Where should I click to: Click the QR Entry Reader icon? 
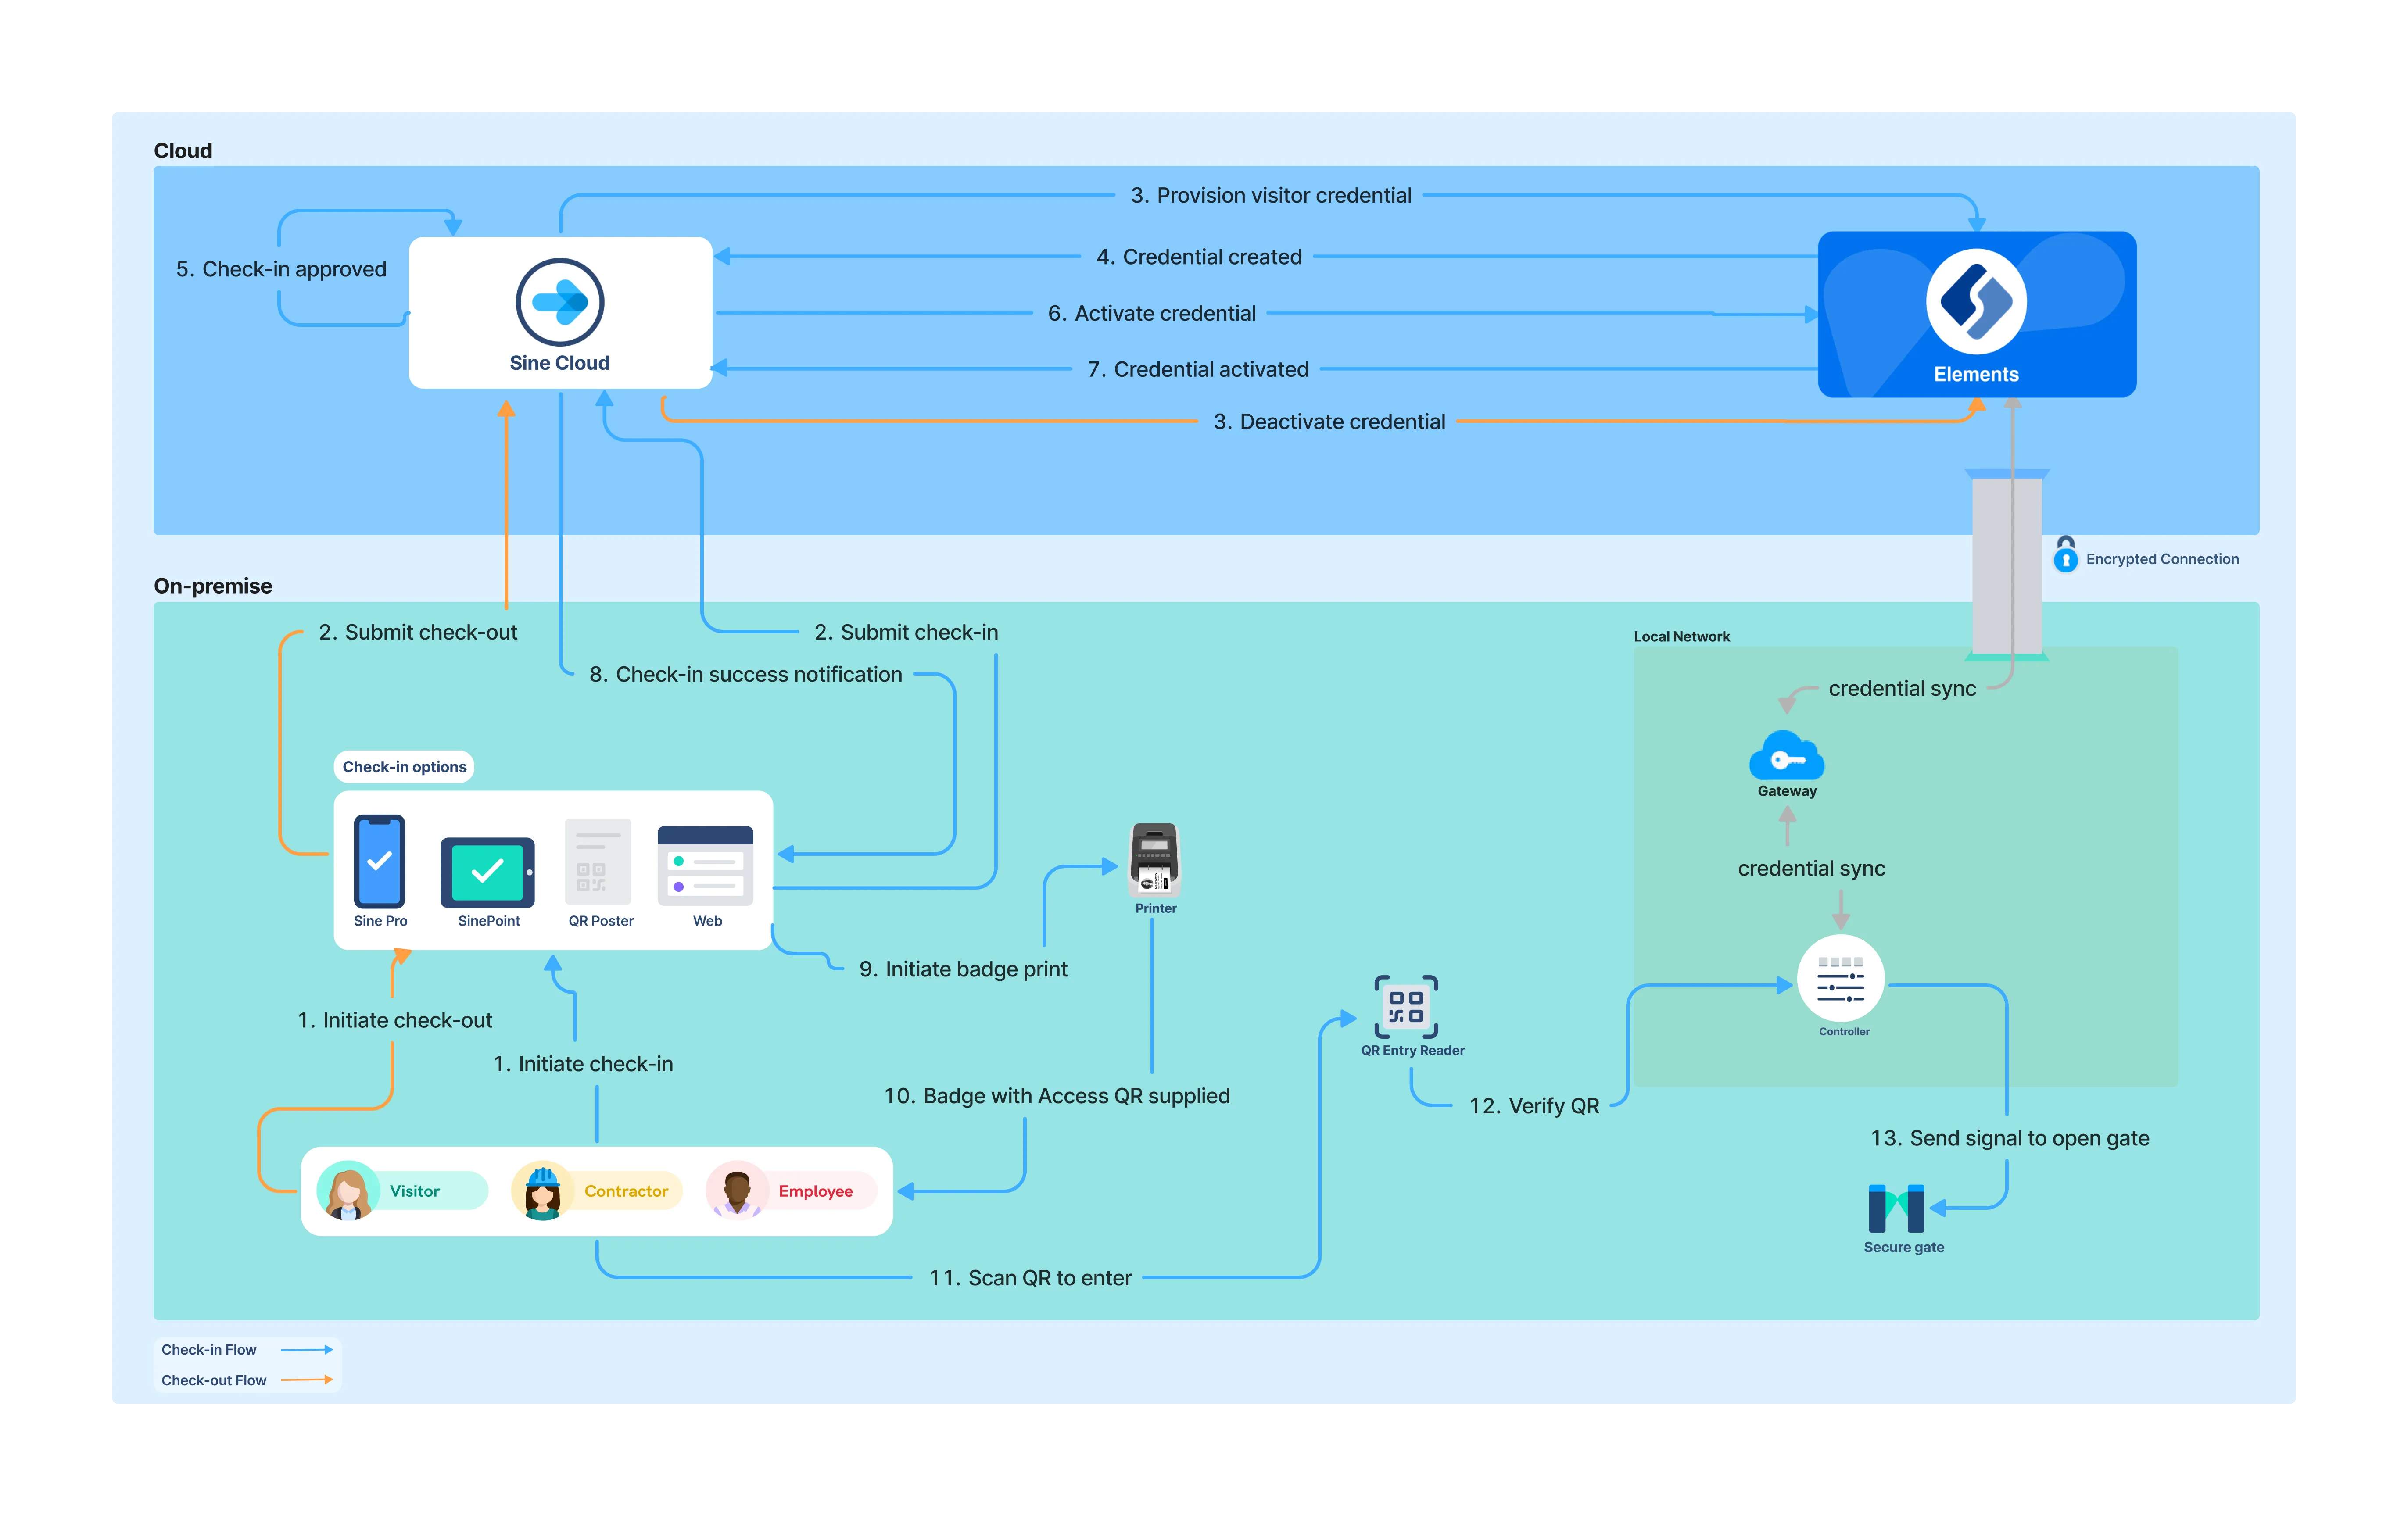[1406, 1007]
